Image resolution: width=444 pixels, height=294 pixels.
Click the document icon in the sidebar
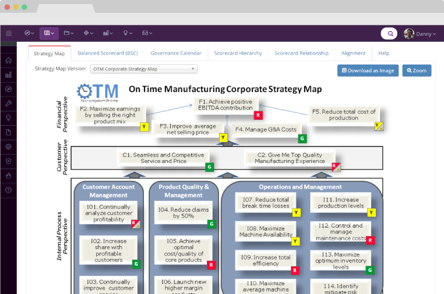9,132
